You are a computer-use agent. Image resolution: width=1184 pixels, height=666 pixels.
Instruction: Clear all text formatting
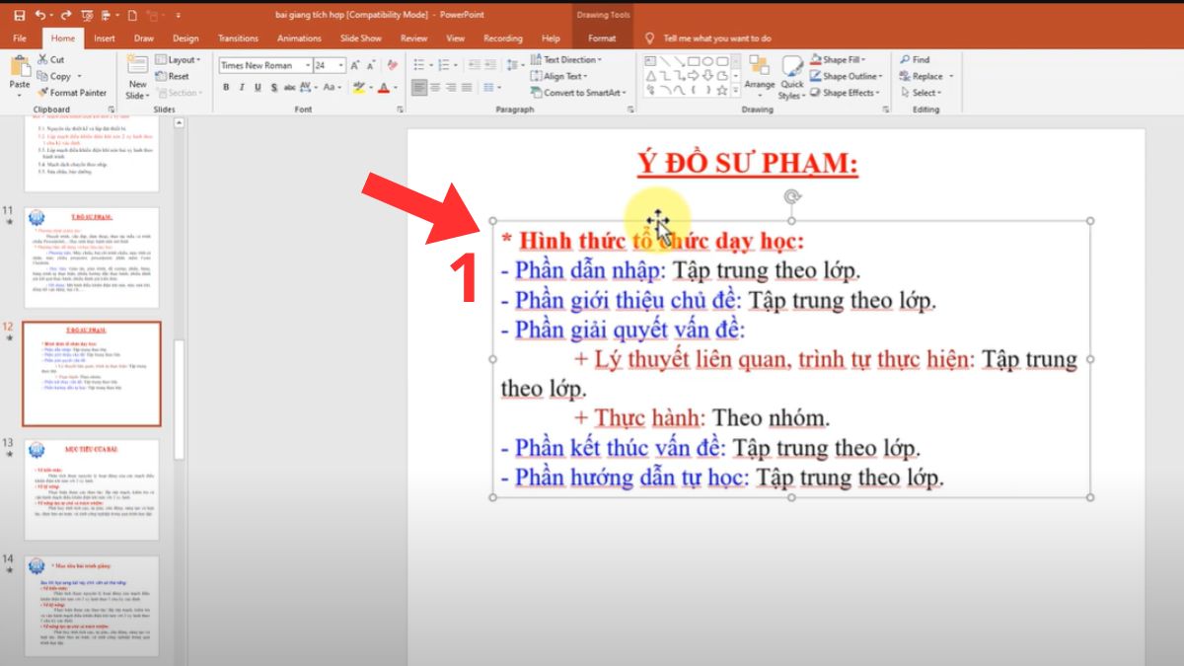tap(392, 65)
